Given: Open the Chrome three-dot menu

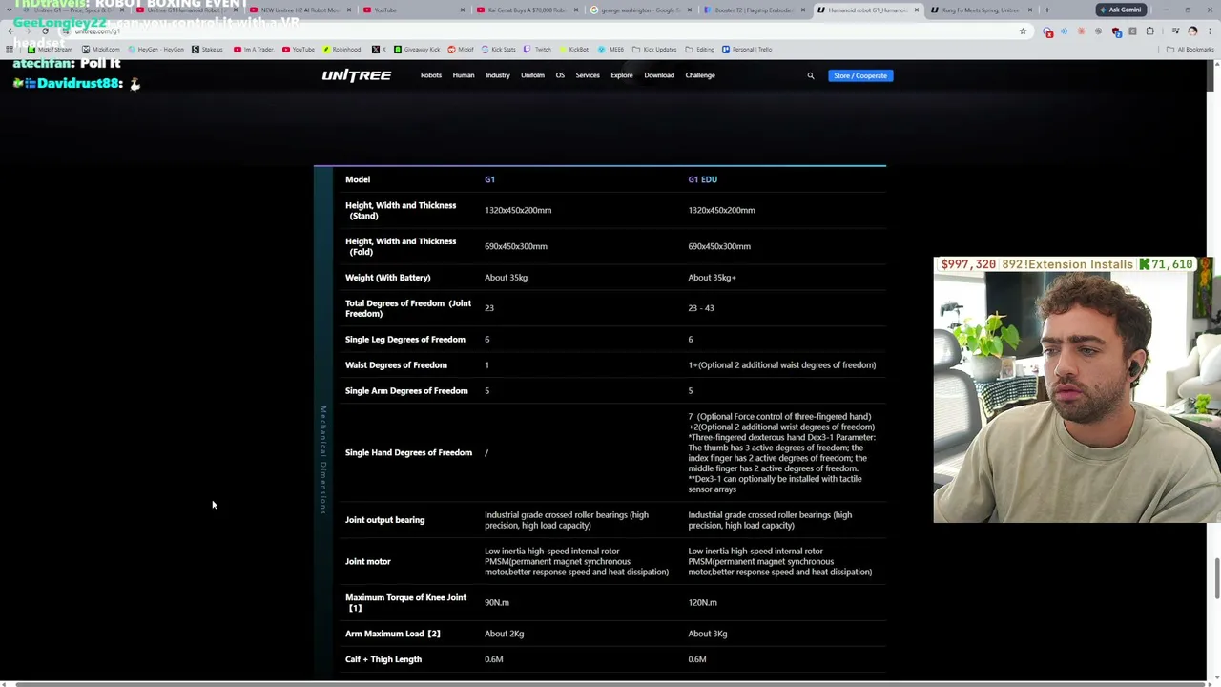Looking at the screenshot, I should click(1209, 31).
